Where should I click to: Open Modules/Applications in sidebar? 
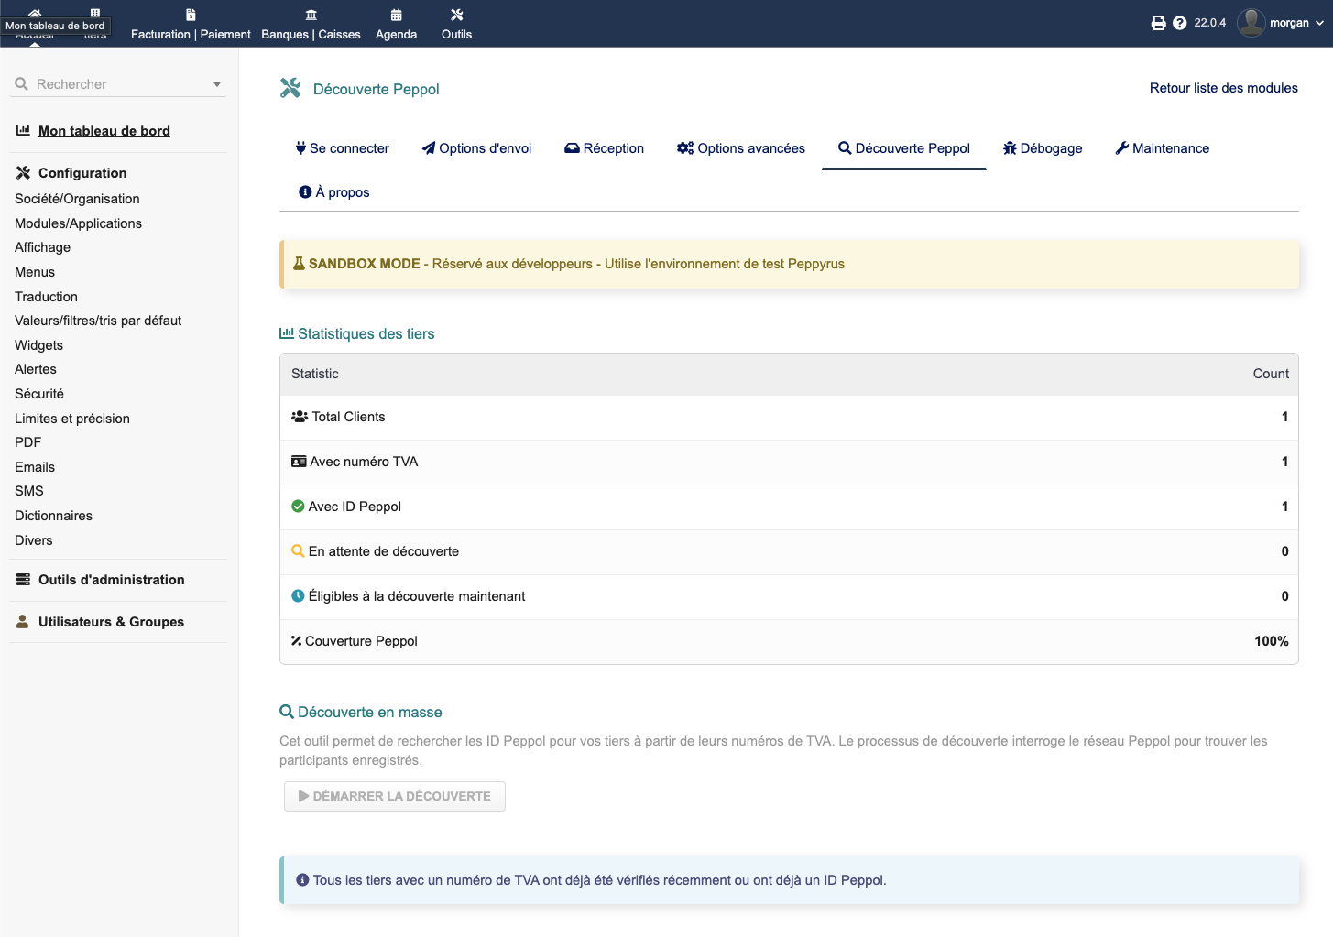pos(78,223)
